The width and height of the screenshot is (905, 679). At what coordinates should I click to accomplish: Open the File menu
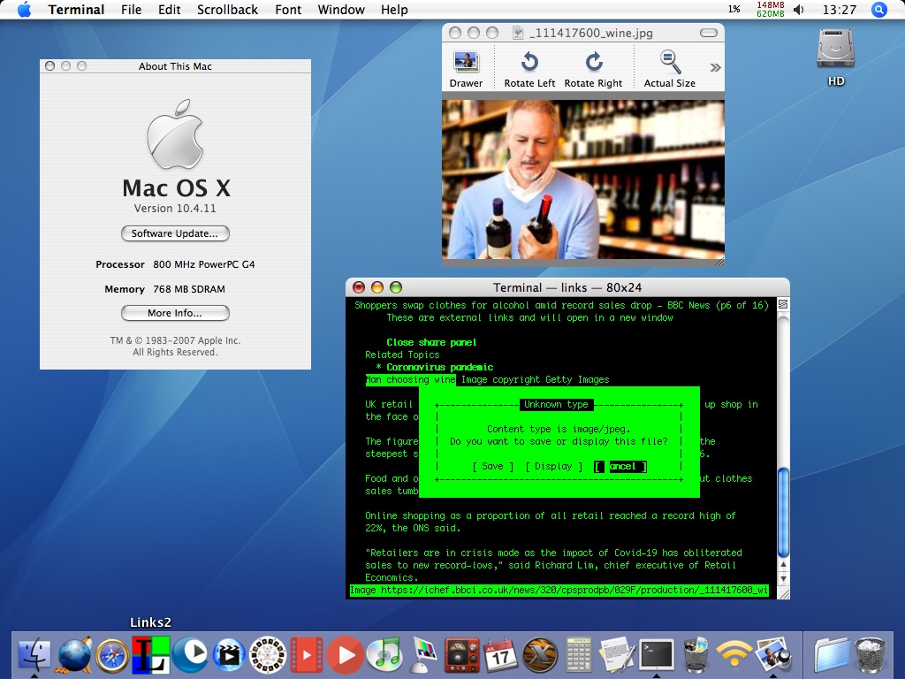click(x=131, y=9)
